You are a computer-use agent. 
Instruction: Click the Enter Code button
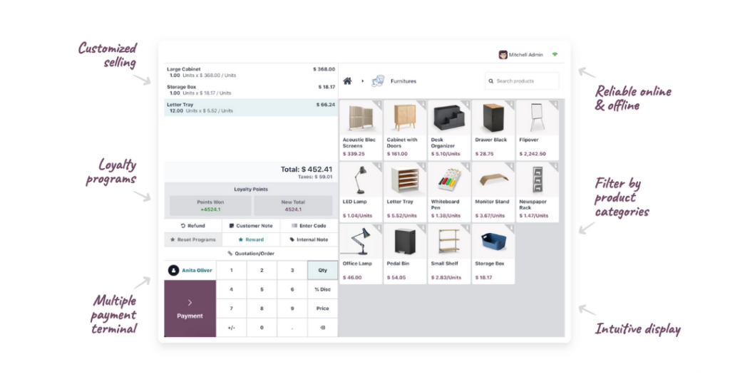(x=309, y=226)
